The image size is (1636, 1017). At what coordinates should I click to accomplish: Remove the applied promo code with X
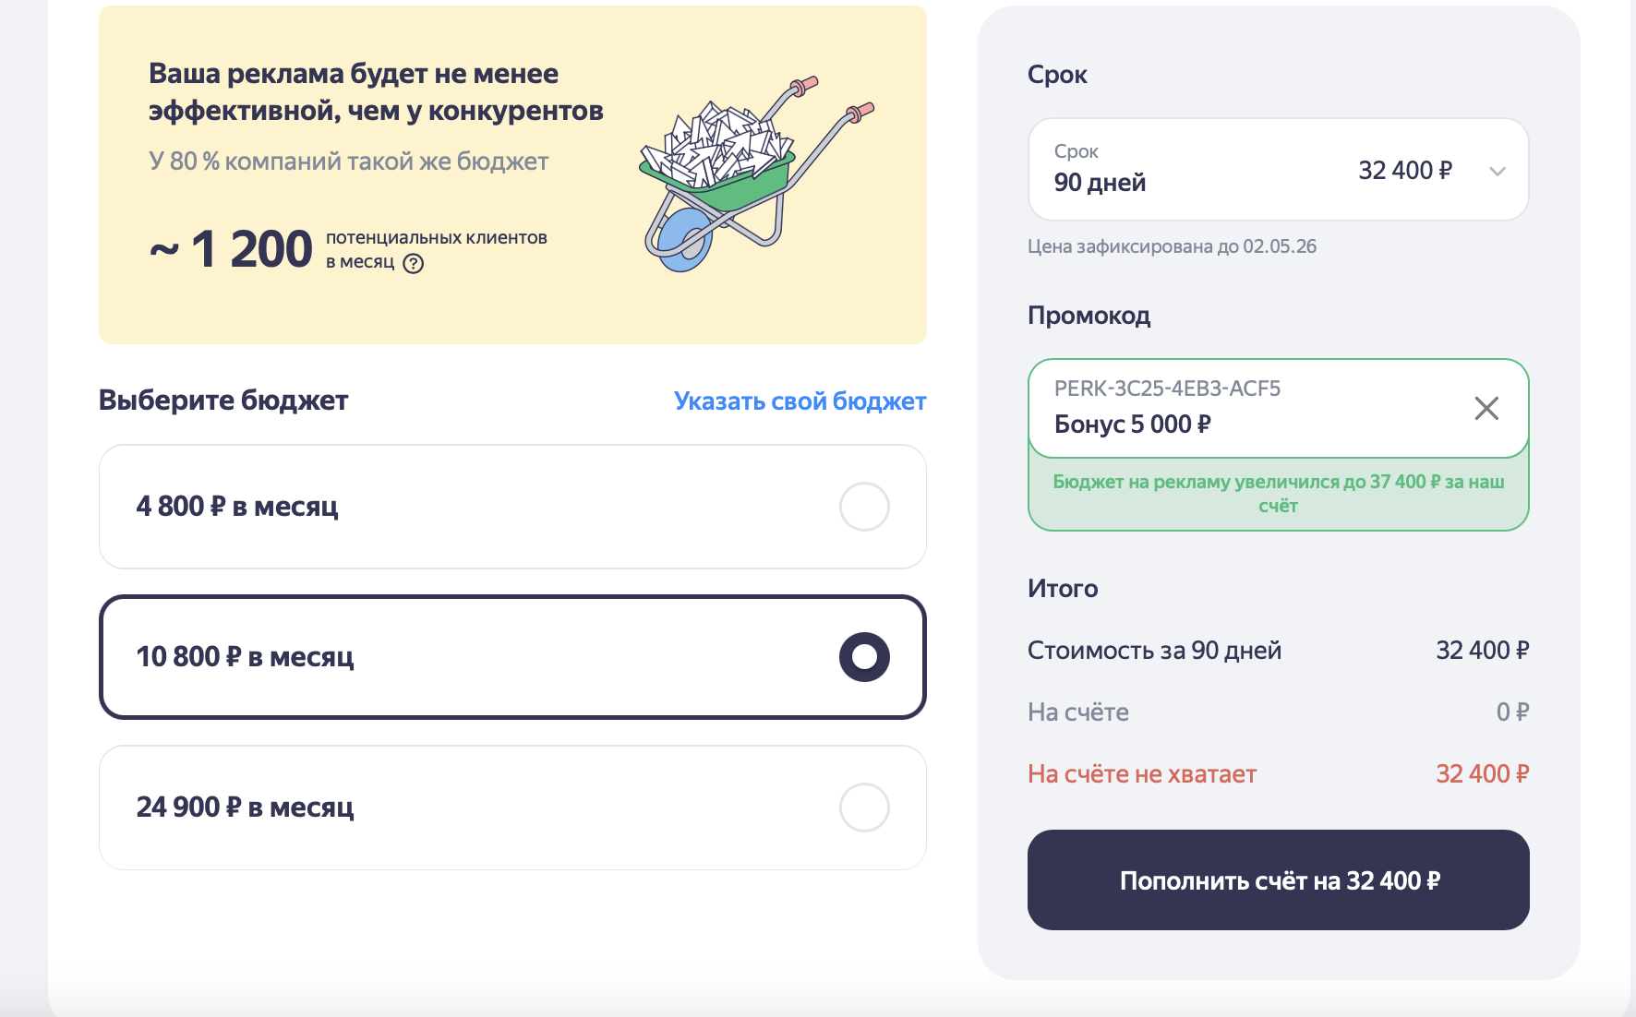tap(1486, 408)
